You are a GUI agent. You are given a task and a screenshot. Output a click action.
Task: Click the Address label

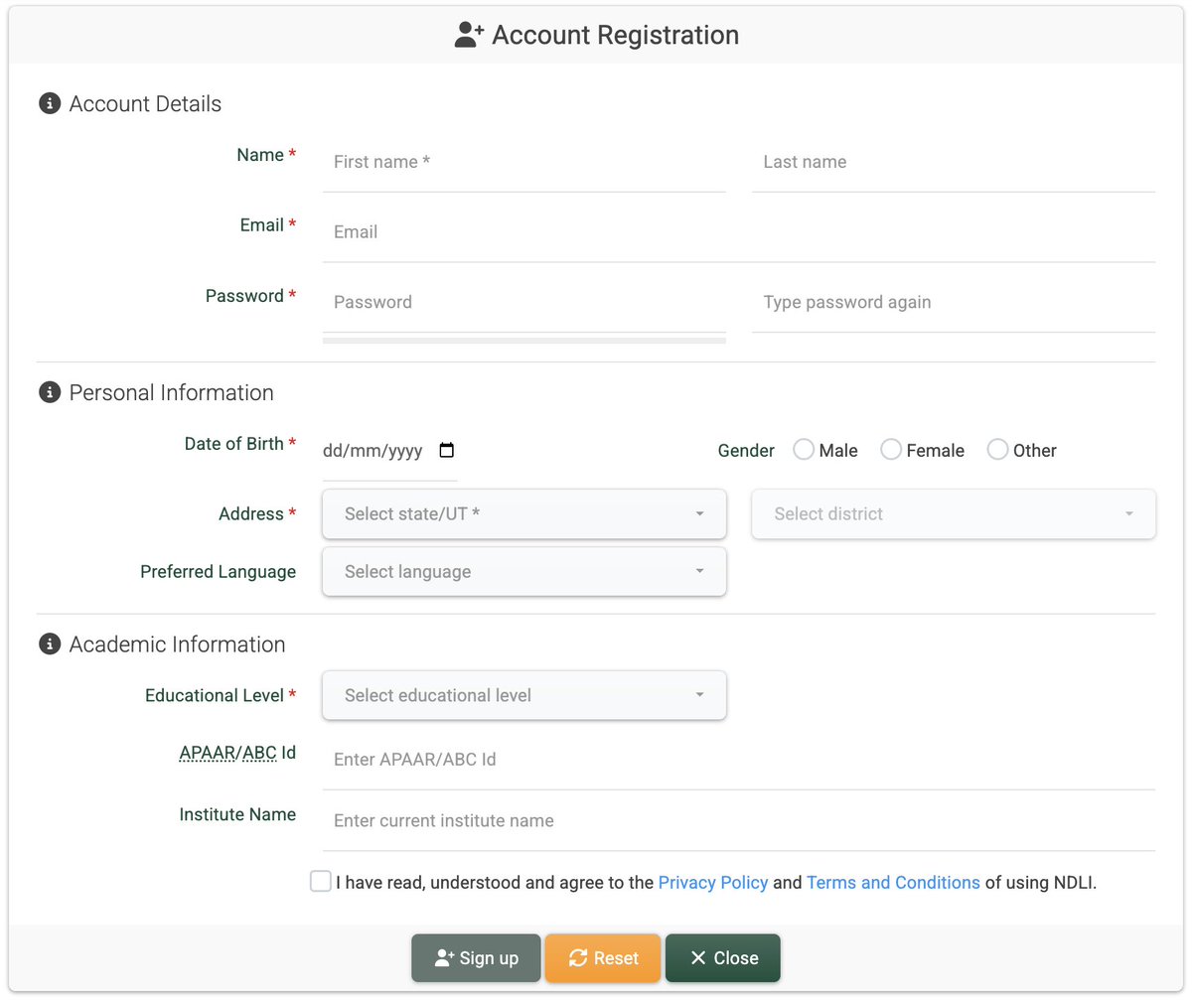coord(257,513)
